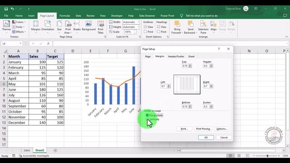Switch to the Insert tab
This screenshot has width=290, height=163.
(x=31, y=16)
